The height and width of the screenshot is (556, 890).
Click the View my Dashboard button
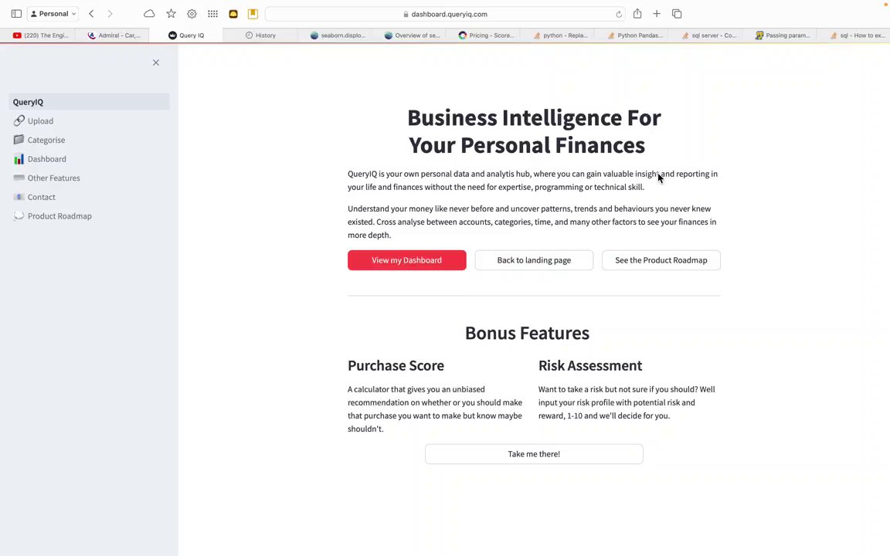point(407,260)
